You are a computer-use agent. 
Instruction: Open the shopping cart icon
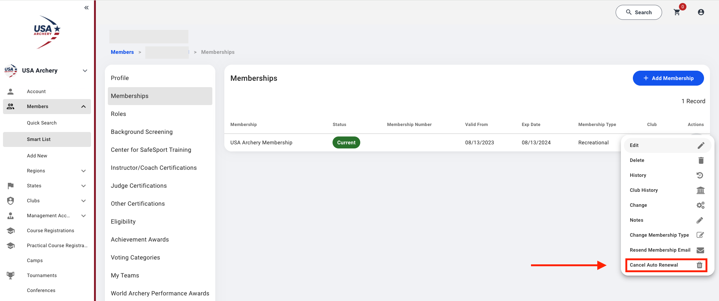pos(677,12)
